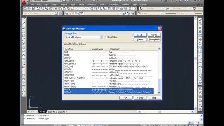Image resolution: width=224 pixels, height=126 pixels.
Task: Switch to the Layout1 tab
Action: 51,112
